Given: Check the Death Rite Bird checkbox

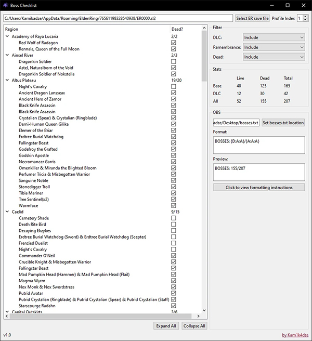Looking at the screenshot, I should point(173,224).
